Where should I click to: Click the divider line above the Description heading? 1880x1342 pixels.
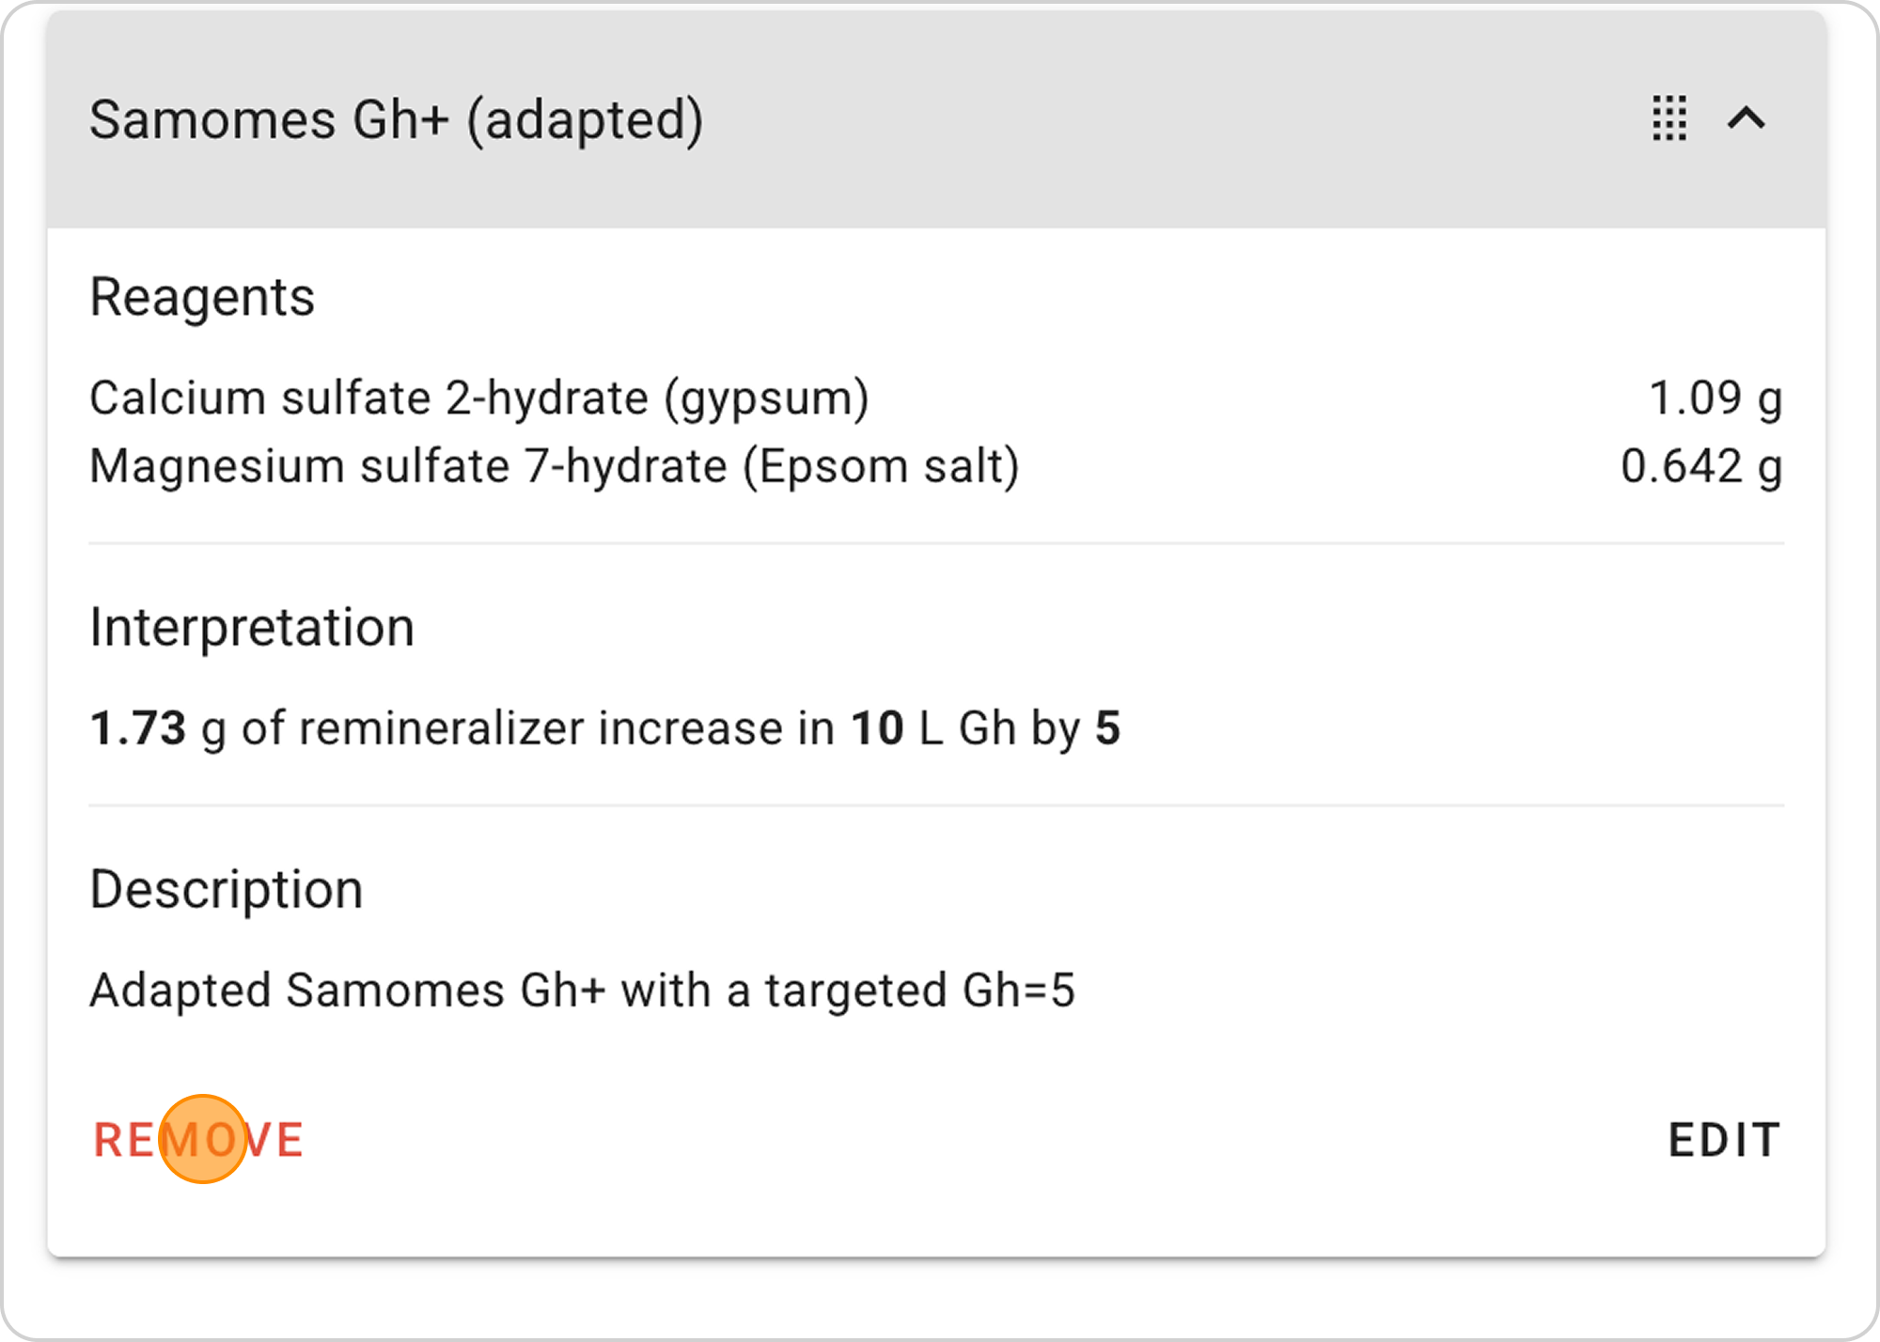pyautogui.click(x=936, y=805)
